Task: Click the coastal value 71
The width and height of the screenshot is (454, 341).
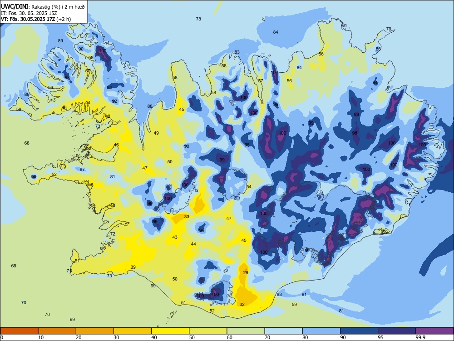Action: 69,271
